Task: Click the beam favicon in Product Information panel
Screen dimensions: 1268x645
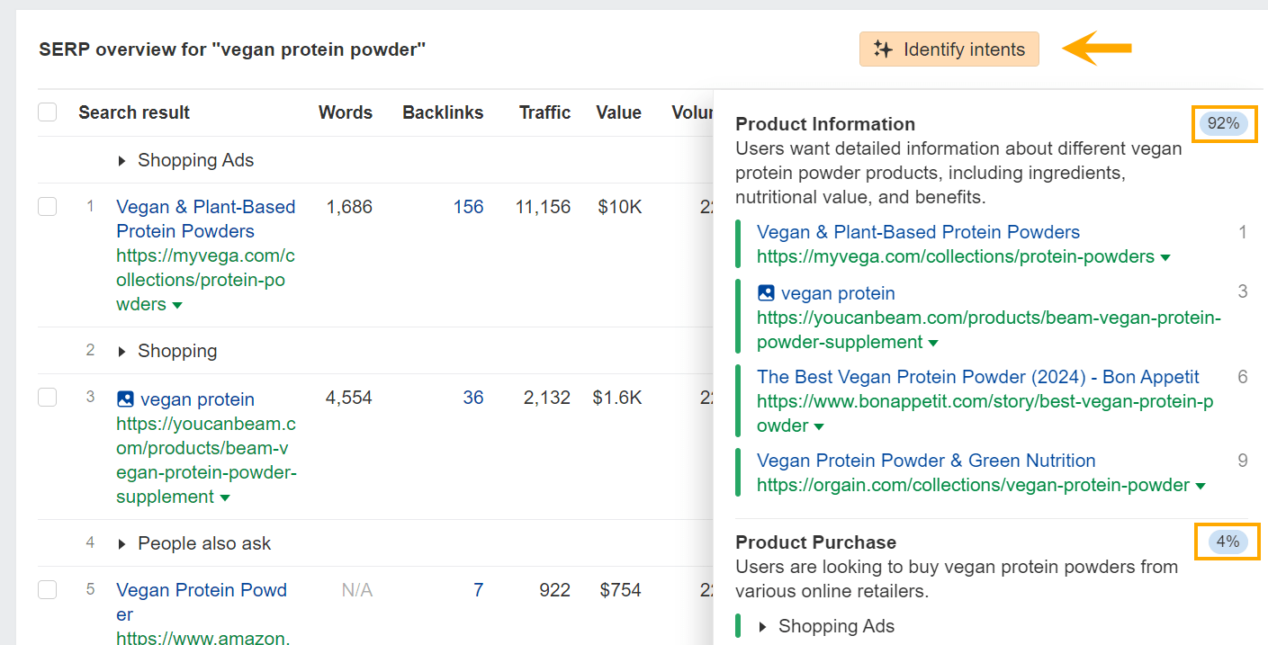Action: 767,293
